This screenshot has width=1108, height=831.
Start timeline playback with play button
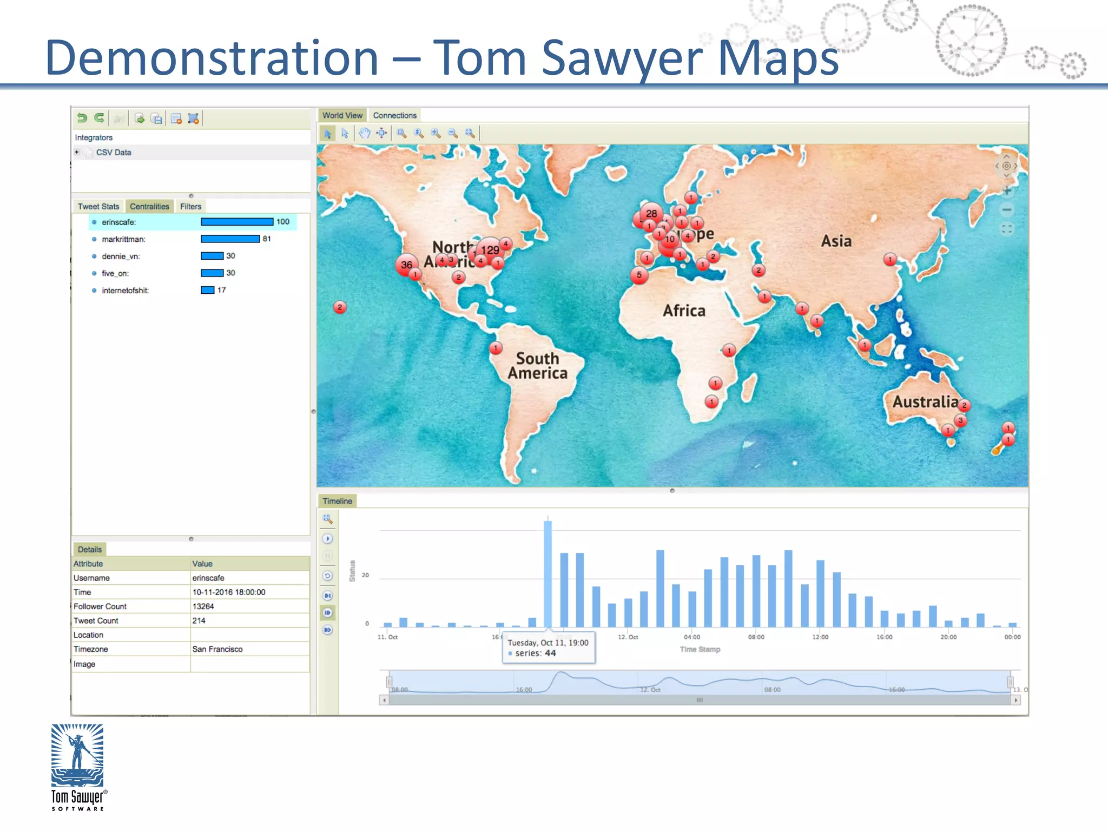click(x=327, y=539)
